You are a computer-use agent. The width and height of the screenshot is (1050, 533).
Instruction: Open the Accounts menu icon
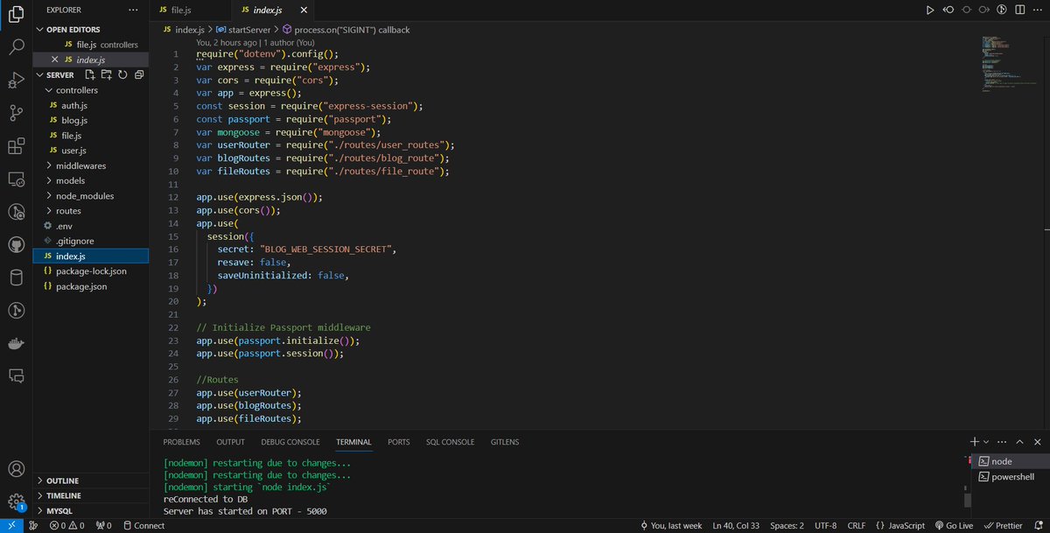click(x=16, y=470)
